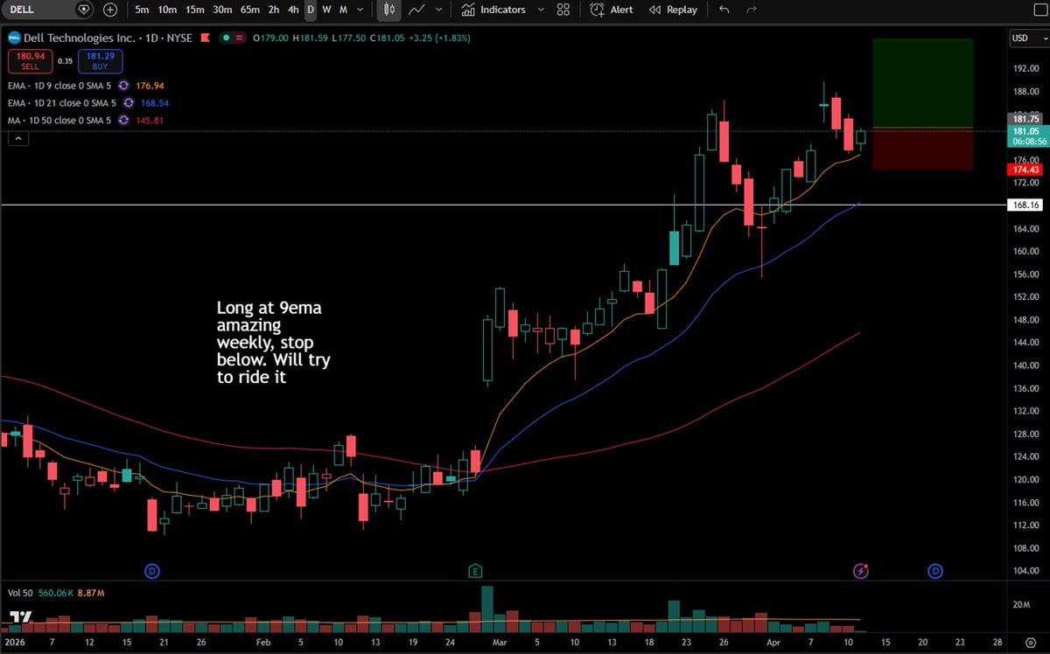This screenshot has height=654, width=1050.
Task: Select the 5m interval
Action: point(142,10)
